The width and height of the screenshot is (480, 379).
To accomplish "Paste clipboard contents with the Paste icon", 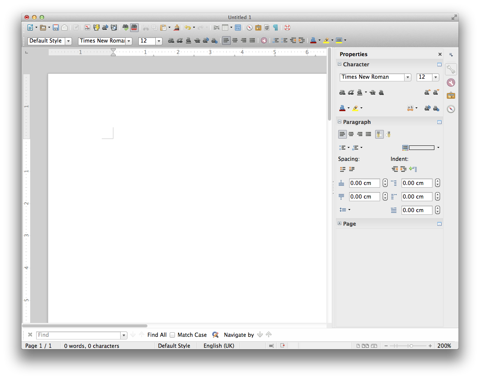I will coord(163,28).
